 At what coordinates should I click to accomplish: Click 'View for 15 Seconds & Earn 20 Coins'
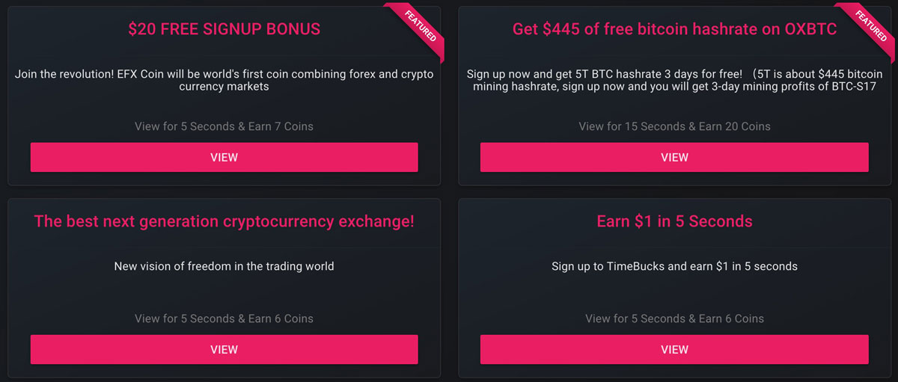(674, 126)
